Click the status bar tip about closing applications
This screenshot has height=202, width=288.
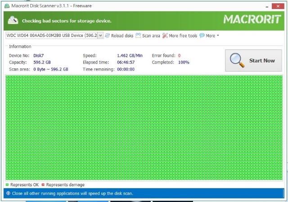pos(72,193)
